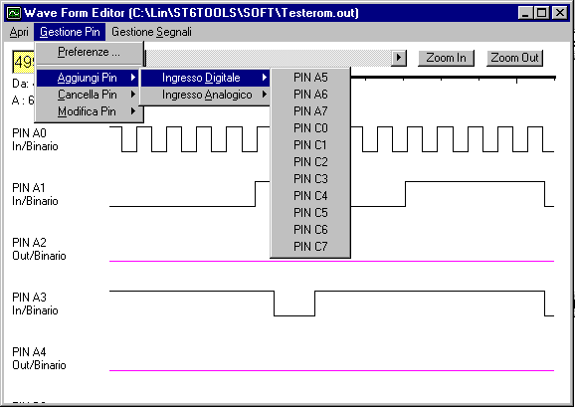This screenshot has height=408, width=575.
Task: Expand the Modifica Pin submenu
Action: 88,111
